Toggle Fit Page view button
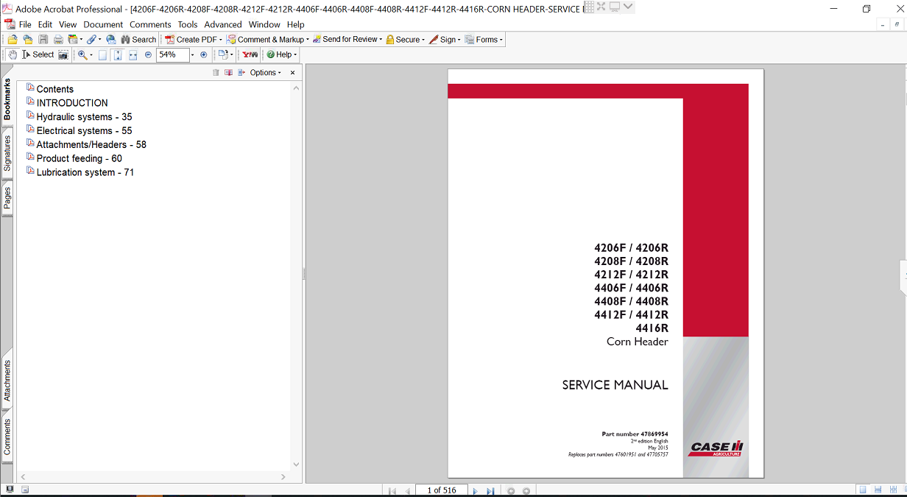Viewport: 907px width, 497px height. (118, 54)
